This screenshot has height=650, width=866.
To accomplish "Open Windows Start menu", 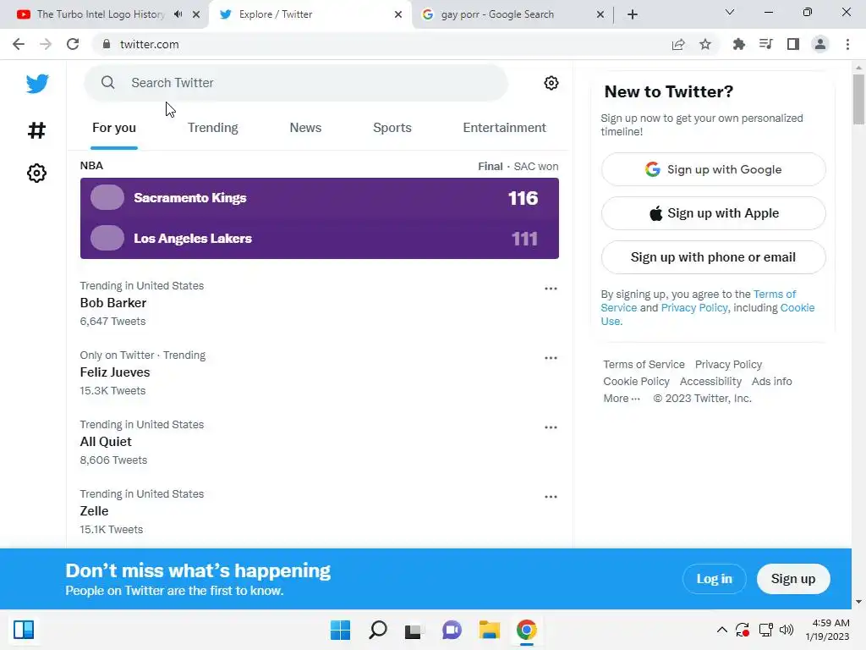I will (x=340, y=630).
